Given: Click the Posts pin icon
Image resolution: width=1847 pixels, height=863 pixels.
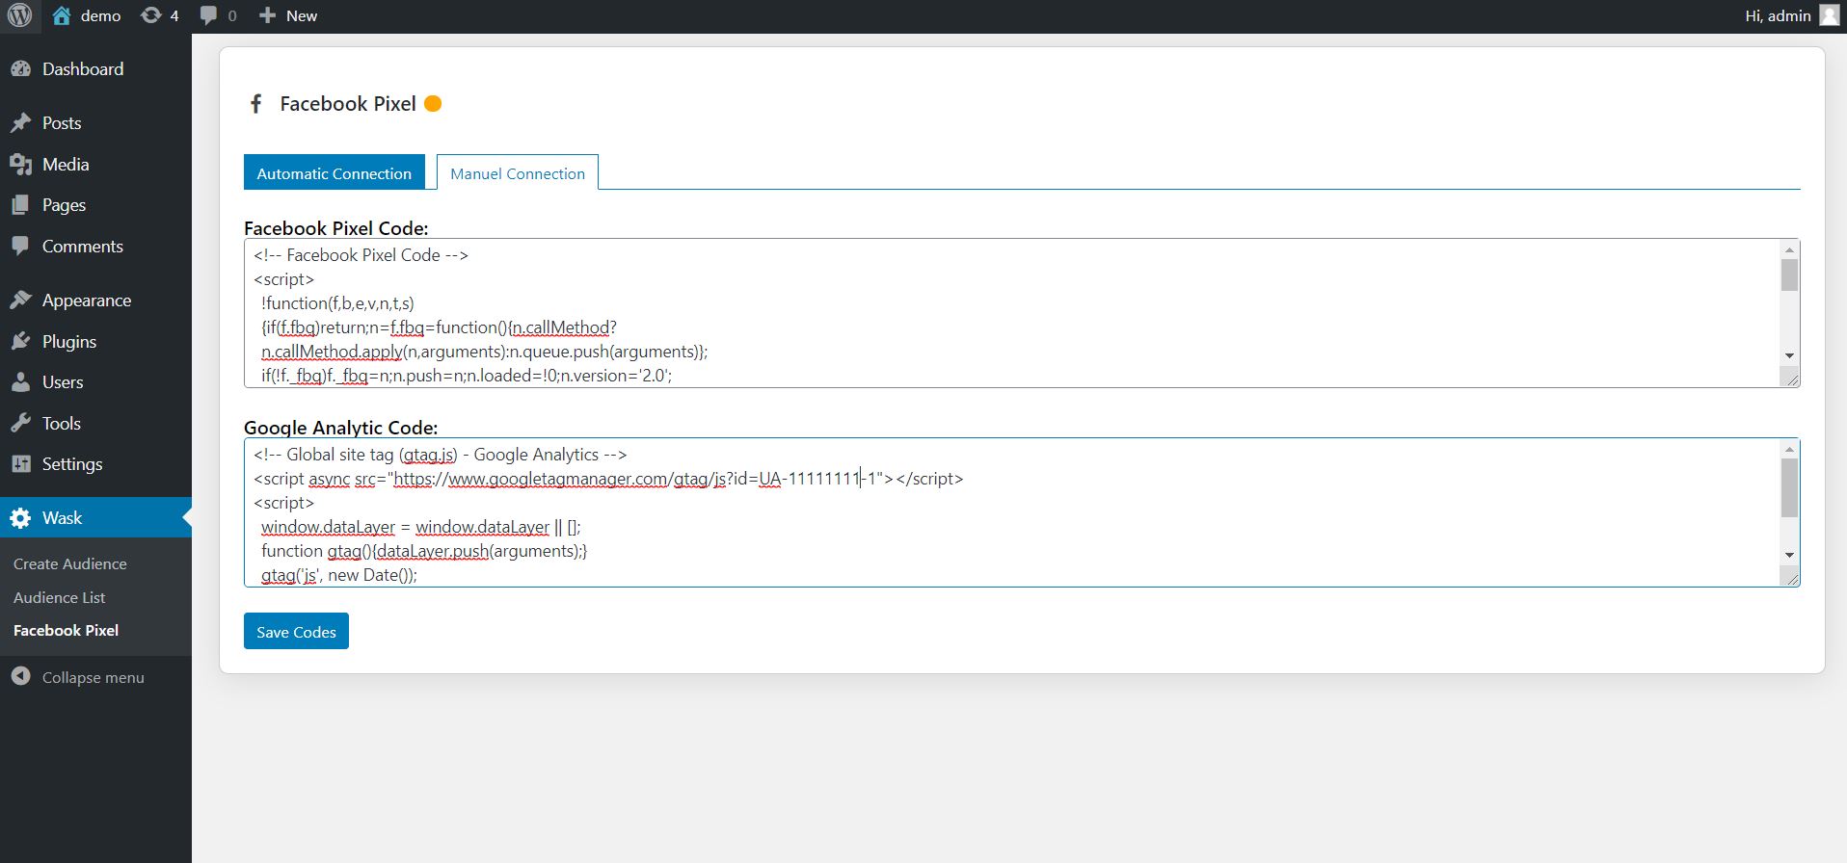Looking at the screenshot, I should pos(20,122).
